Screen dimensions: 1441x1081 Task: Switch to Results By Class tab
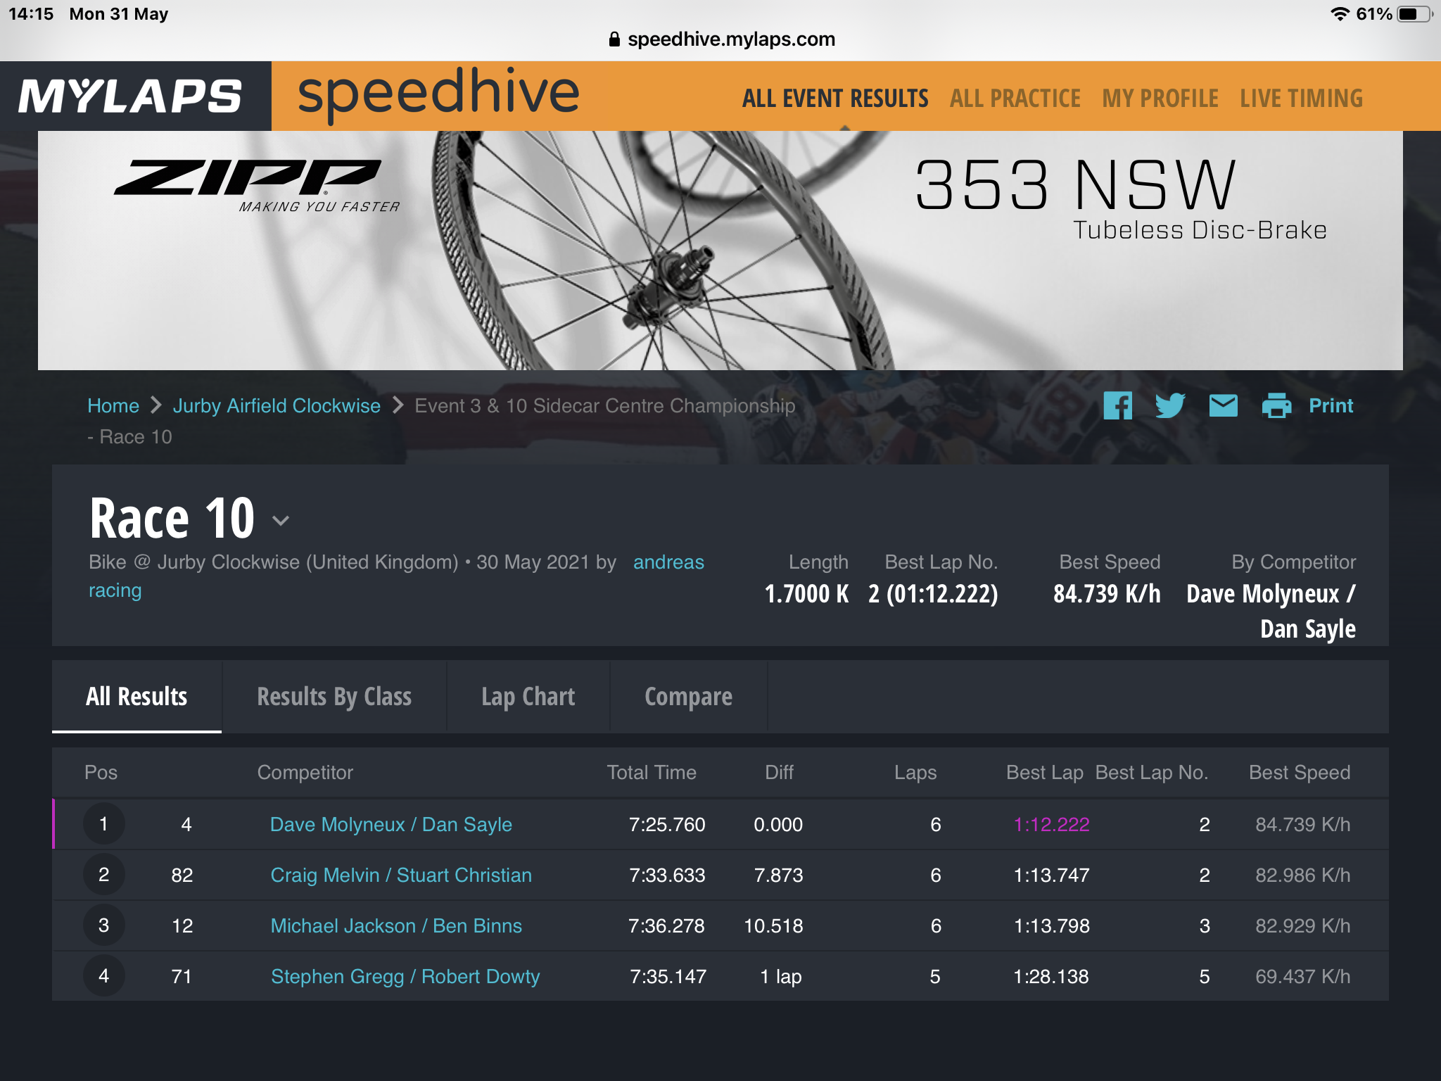tap(334, 697)
